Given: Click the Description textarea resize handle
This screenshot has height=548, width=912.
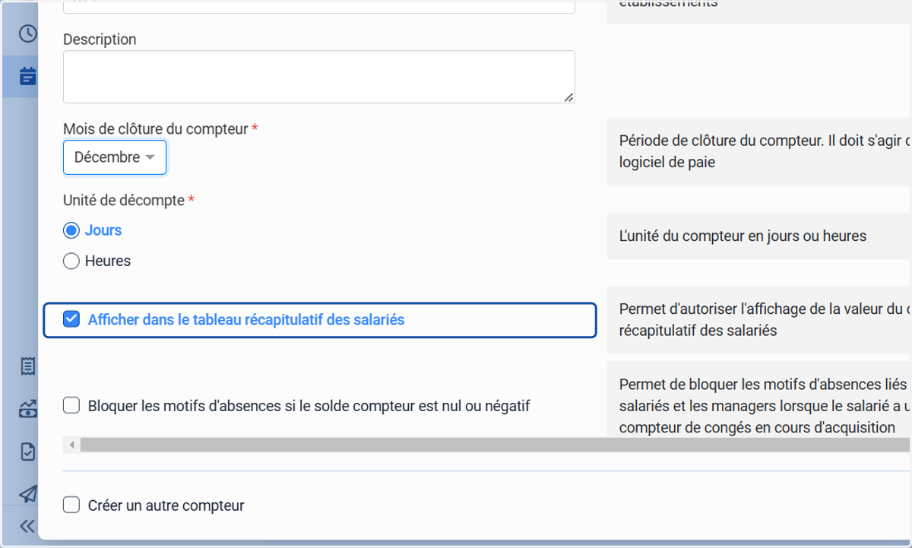Looking at the screenshot, I should [x=569, y=97].
